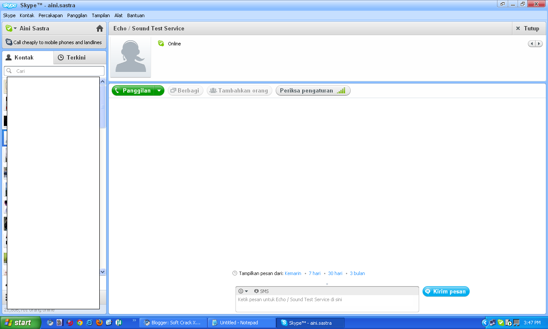Open the Kontak menu
Viewport: 548px width, 329px height.
(27, 15)
